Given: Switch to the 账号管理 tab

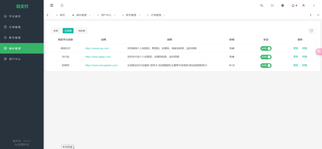Looking at the screenshot, I should 131,15.
